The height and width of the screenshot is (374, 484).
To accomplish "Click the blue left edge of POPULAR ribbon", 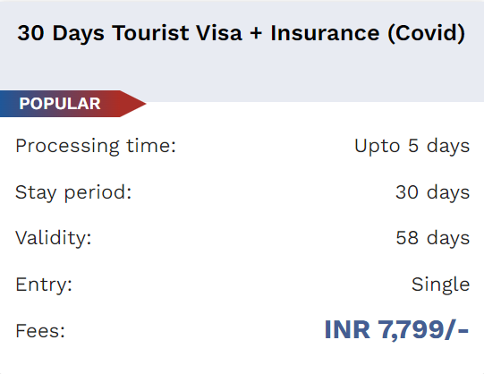I will (x=6, y=104).
